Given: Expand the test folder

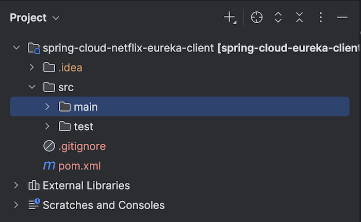Looking at the screenshot, I should coord(47,126).
